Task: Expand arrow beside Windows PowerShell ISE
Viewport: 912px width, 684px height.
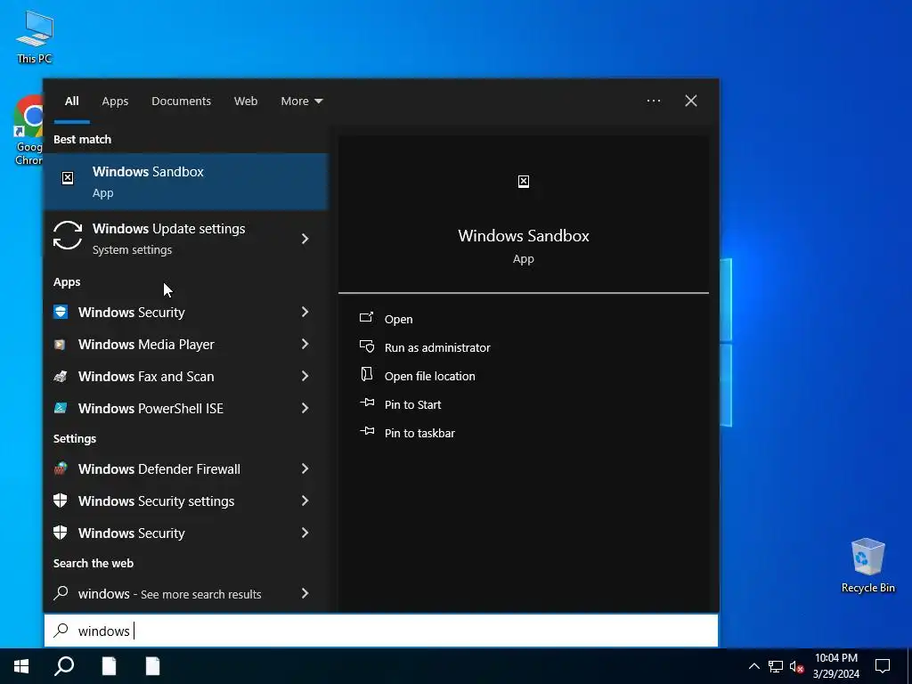Action: coord(305,408)
